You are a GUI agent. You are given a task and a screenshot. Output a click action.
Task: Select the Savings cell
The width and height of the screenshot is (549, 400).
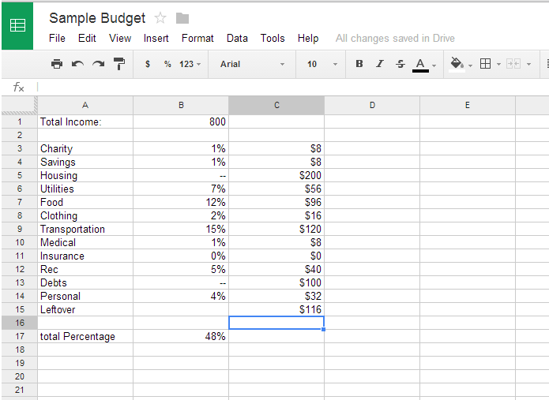pyautogui.click(x=85, y=162)
